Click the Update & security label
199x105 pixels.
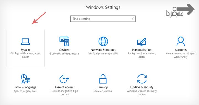coord(142,87)
